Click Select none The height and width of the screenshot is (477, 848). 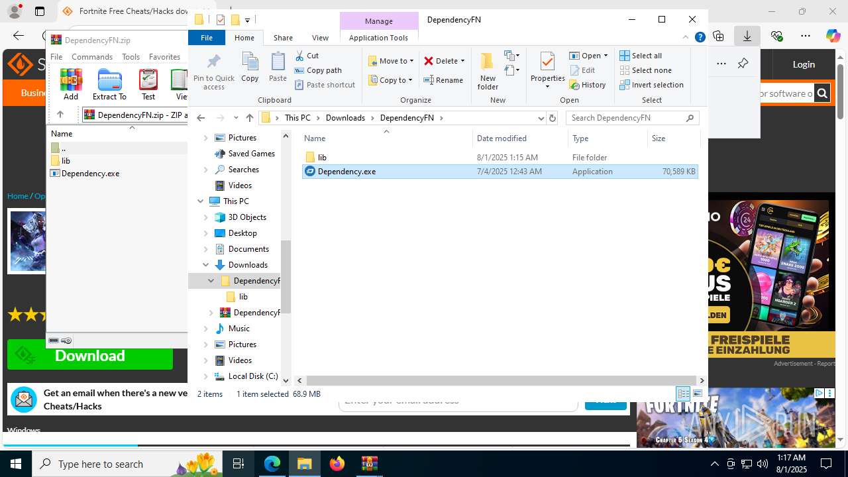(x=645, y=70)
